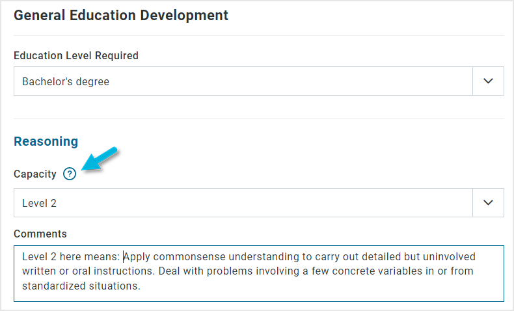Click the Comments field label
Image resolution: width=514 pixels, height=311 pixels.
coord(40,234)
